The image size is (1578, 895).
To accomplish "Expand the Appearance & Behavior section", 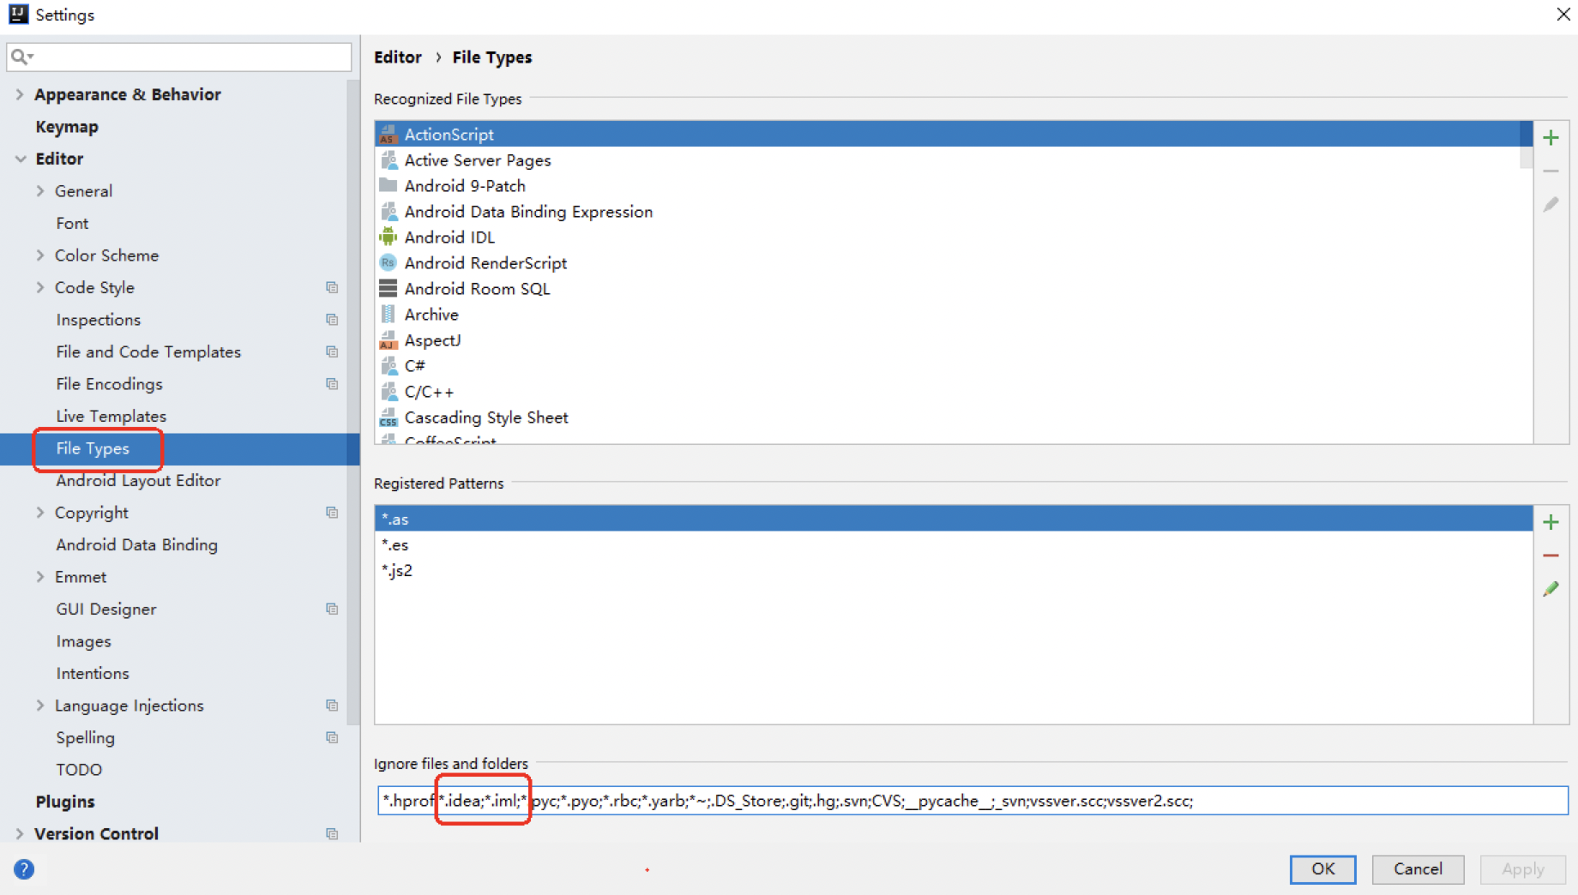I will tap(20, 94).
